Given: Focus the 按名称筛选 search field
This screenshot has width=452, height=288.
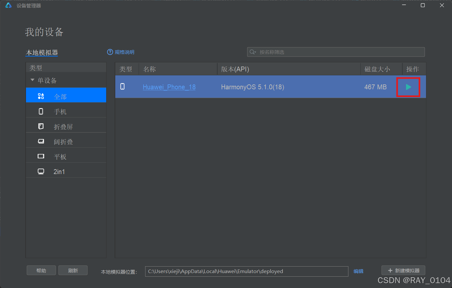Looking at the screenshot, I should pyautogui.click(x=336, y=52).
